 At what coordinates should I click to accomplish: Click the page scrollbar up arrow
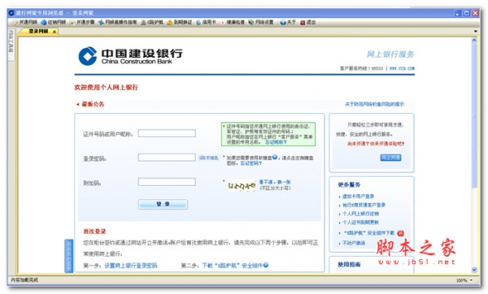[x=474, y=41]
